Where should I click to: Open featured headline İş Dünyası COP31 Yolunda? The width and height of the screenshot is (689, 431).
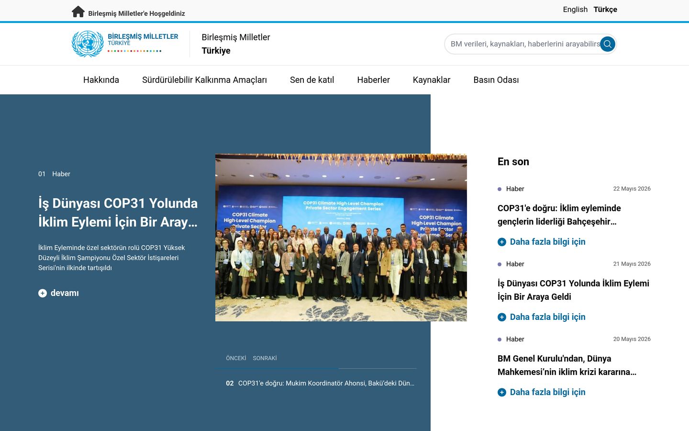pos(118,213)
